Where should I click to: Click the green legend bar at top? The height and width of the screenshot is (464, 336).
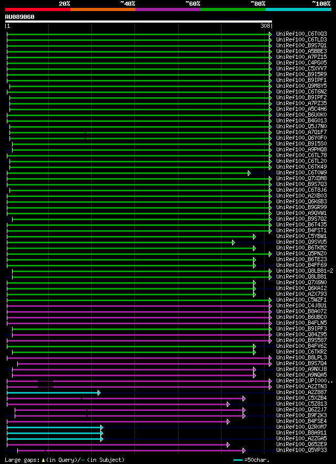pos(233,9)
